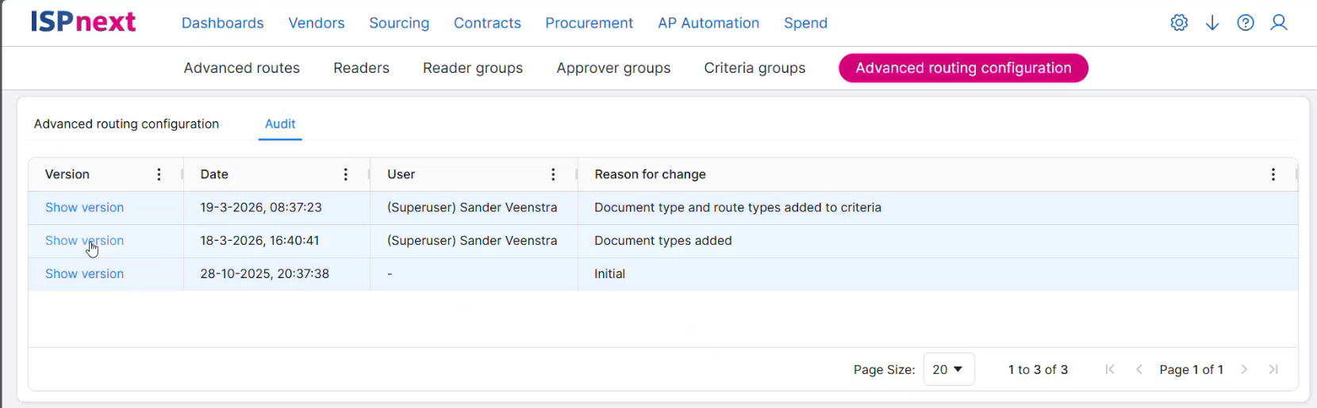Open Reason for change column menu
Image resolution: width=1317 pixels, height=408 pixels.
pos(1273,174)
